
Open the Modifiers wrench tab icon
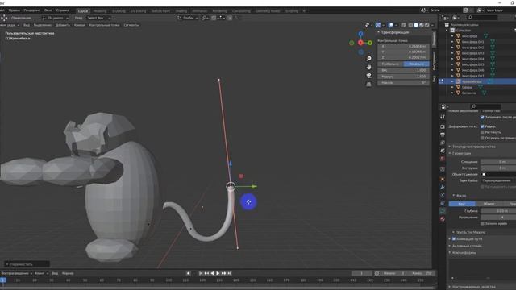(443, 187)
